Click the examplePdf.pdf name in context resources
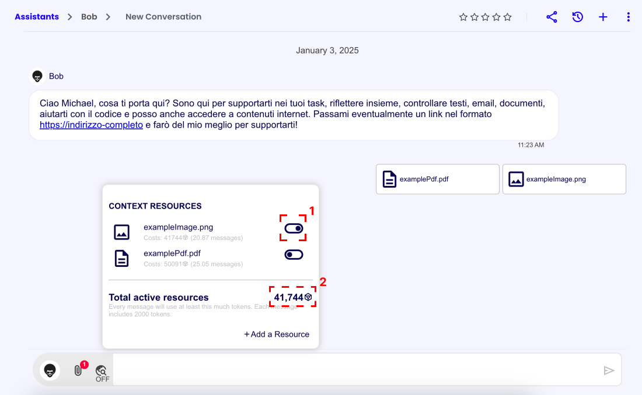 (x=172, y=253)
